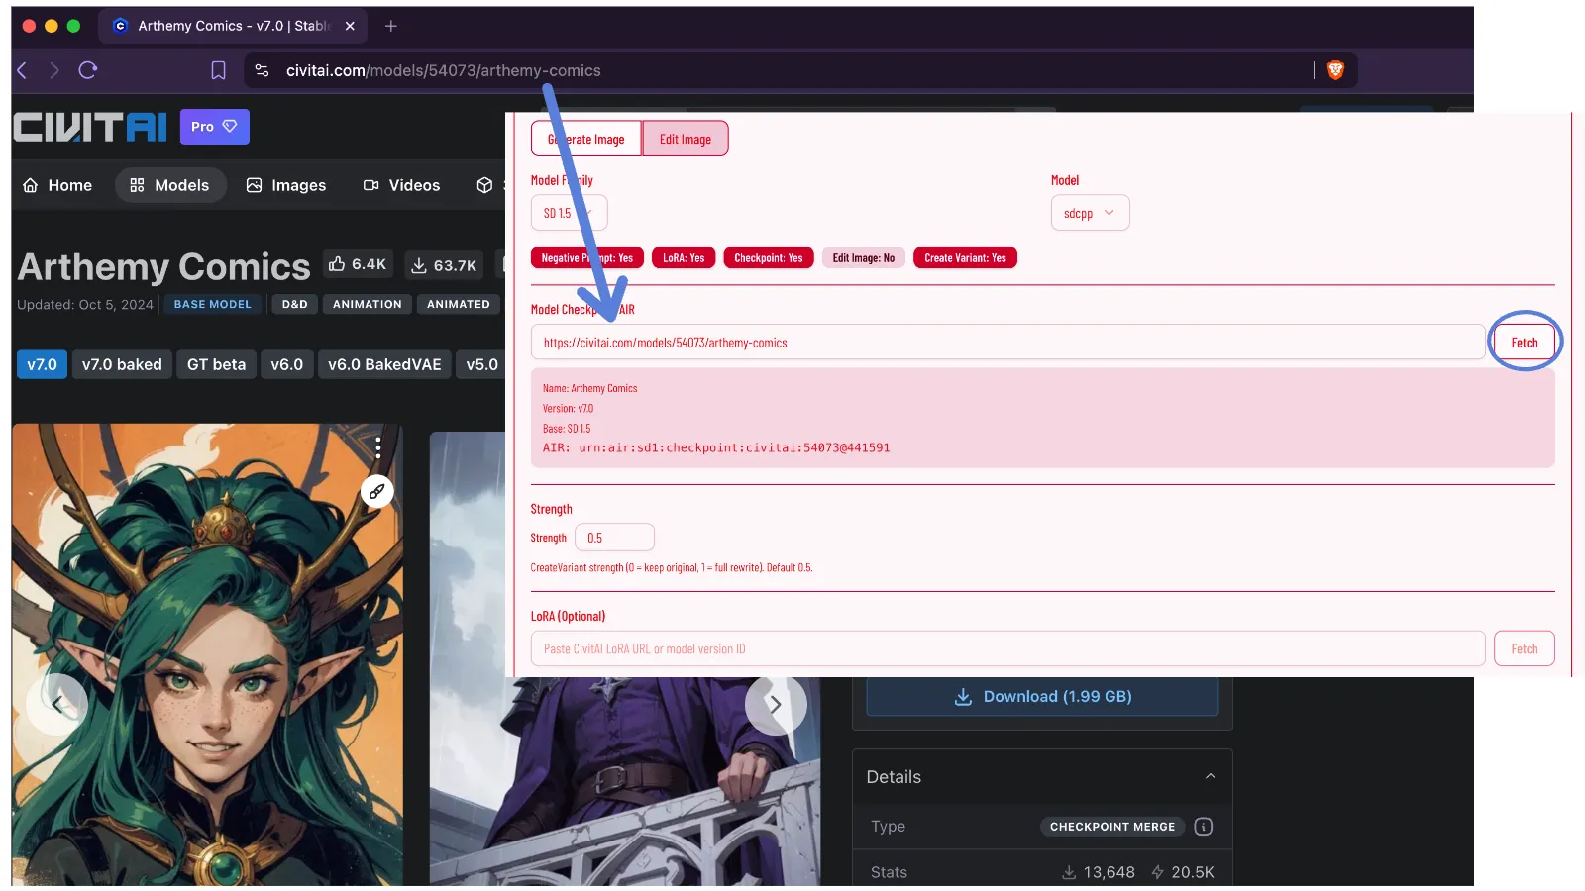Click the D&D tag
The height and width of the screenshot is (891, 1585).
[295, 305]
